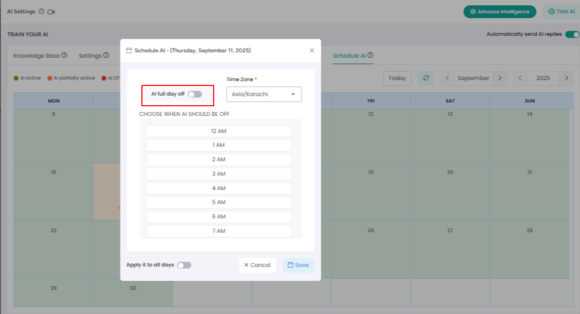Click the Advance Intelligence button
This screenshot has width=580, height=314.
(x=500, y=12)
